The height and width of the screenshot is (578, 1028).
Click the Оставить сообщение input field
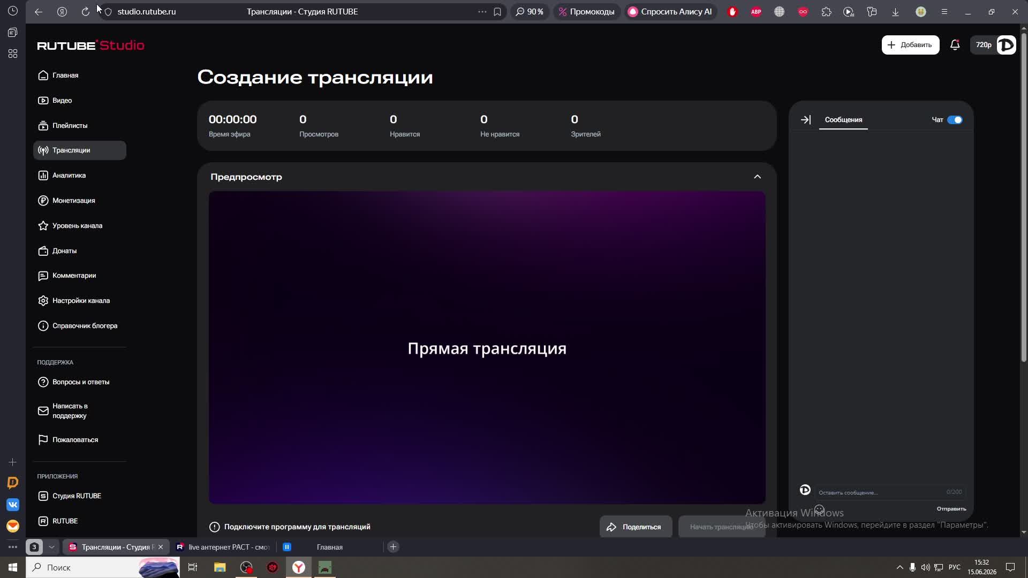[890, 492]
